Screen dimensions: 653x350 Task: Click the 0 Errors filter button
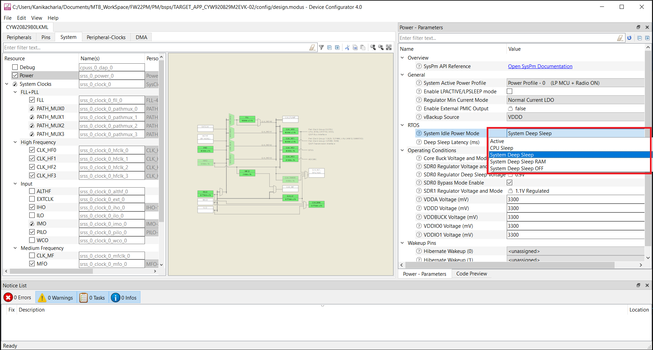(x=18, y=298)
